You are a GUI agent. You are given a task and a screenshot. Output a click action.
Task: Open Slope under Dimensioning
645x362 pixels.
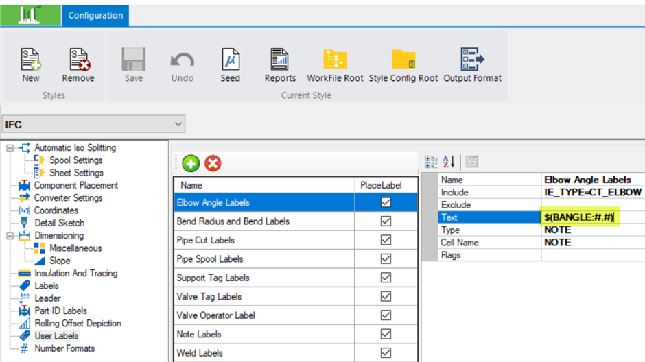coord(60,261)
